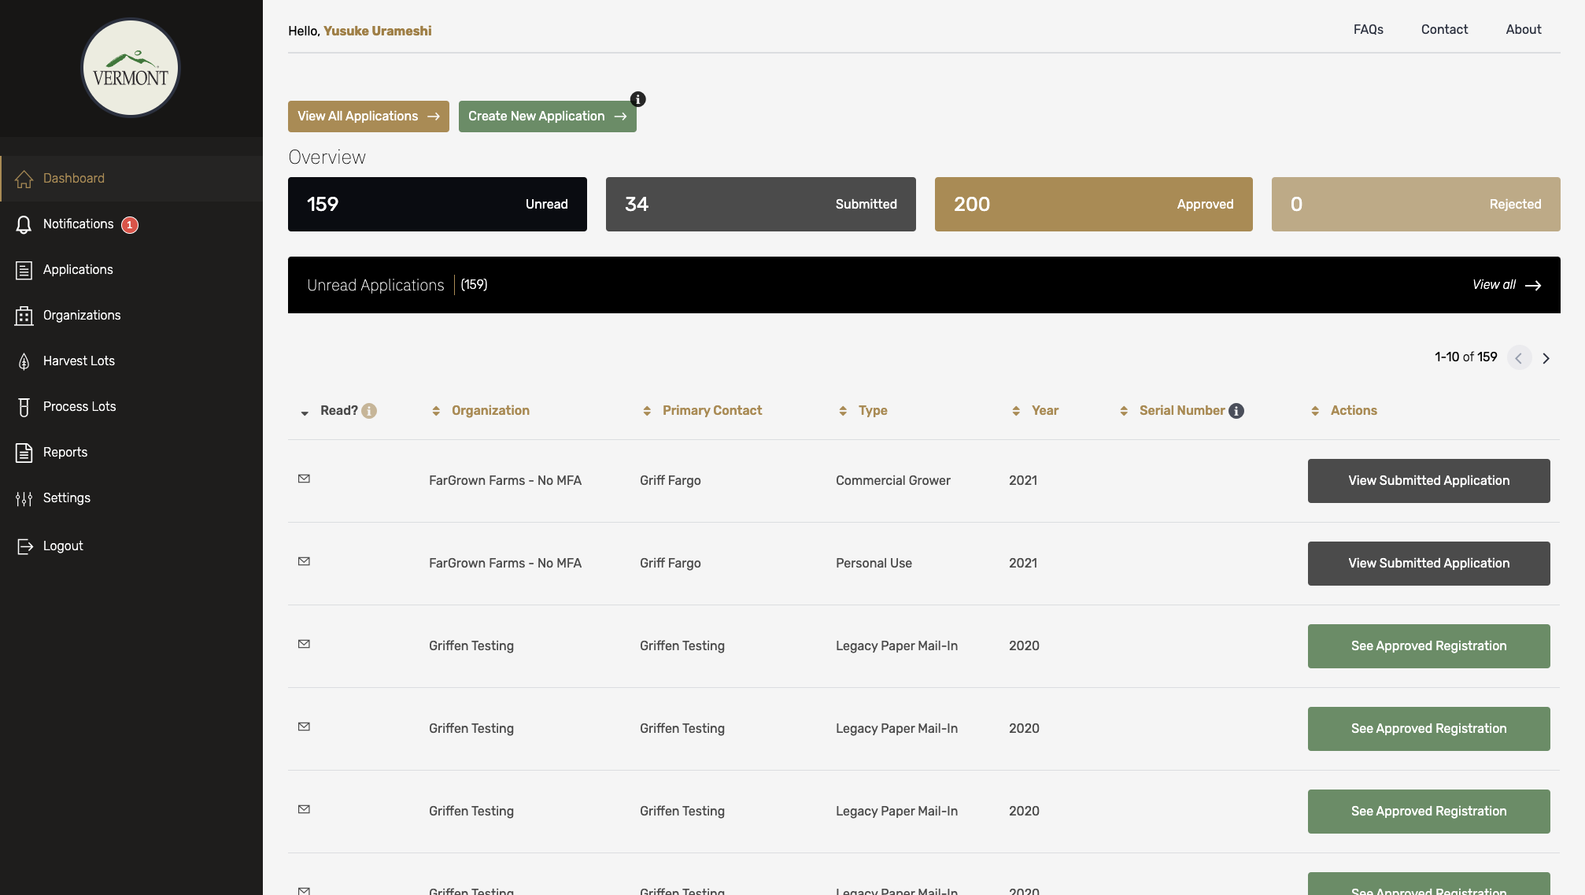Click the View All Applications button
The height and width of the screenshot is (895, 1585).
[x=368, y=116]
